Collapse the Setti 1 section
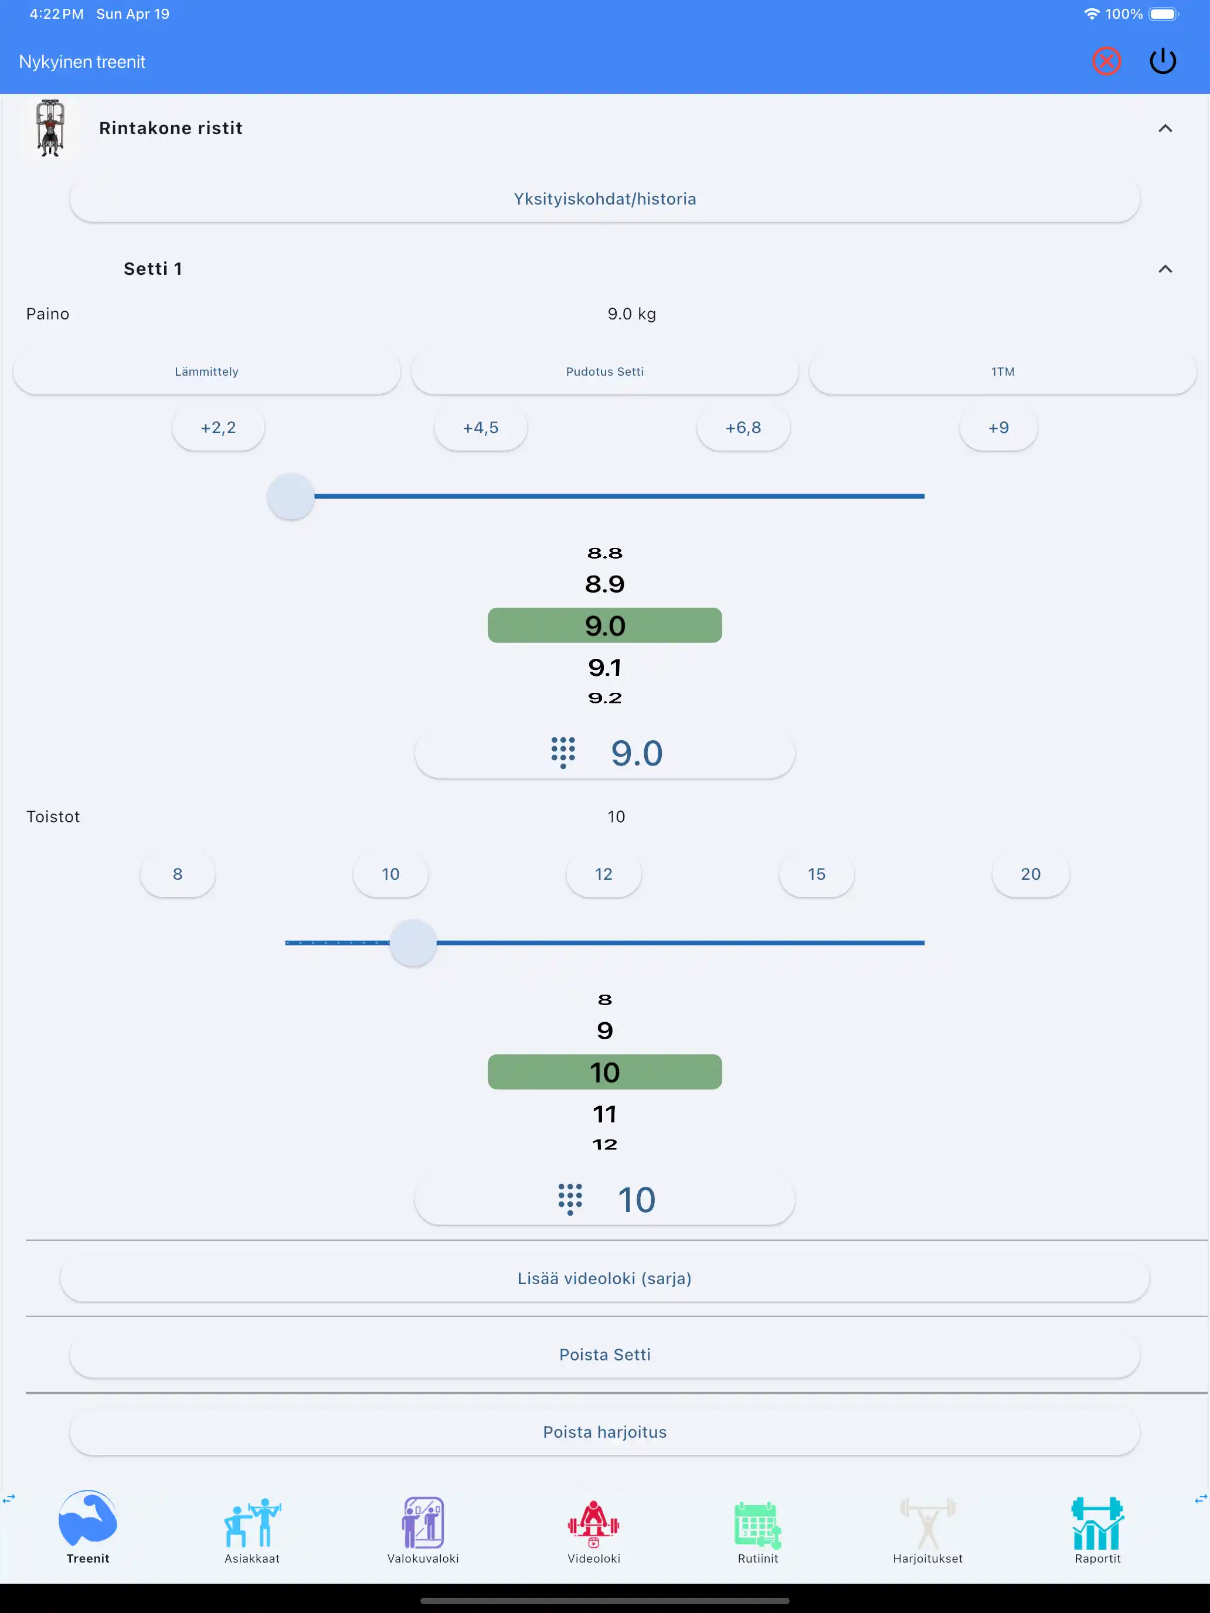The height and width of the screenshot is (1613, 1210). (x=1165, y=269)
